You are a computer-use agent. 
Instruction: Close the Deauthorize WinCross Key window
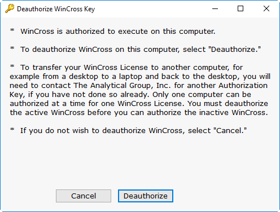click(266, 8)
